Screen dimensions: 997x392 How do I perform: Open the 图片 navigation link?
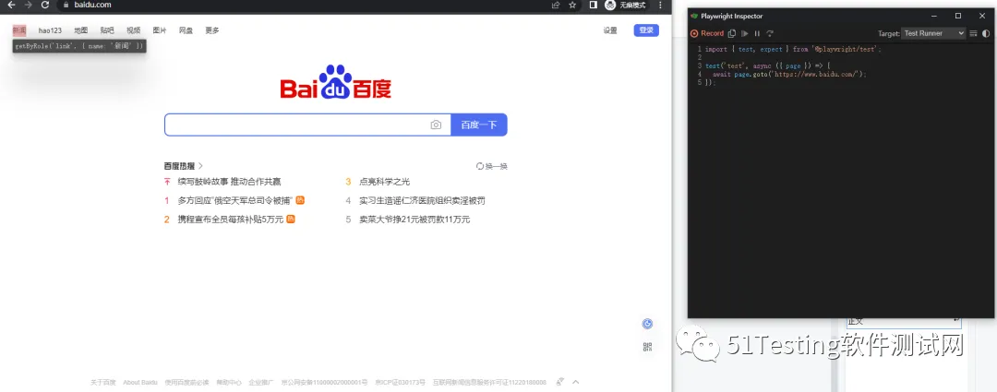click(x=160, y=30)
